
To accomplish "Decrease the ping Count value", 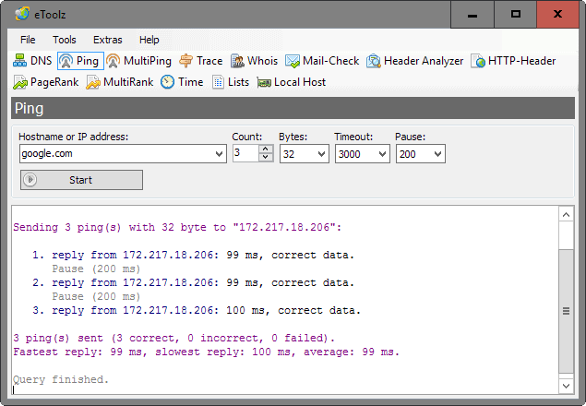I will point(266,158).
